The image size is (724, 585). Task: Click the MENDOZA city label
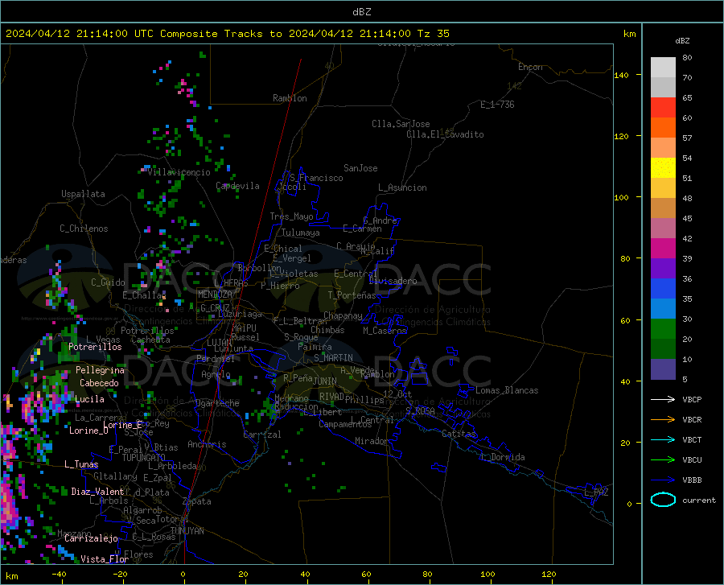point(215,294)
